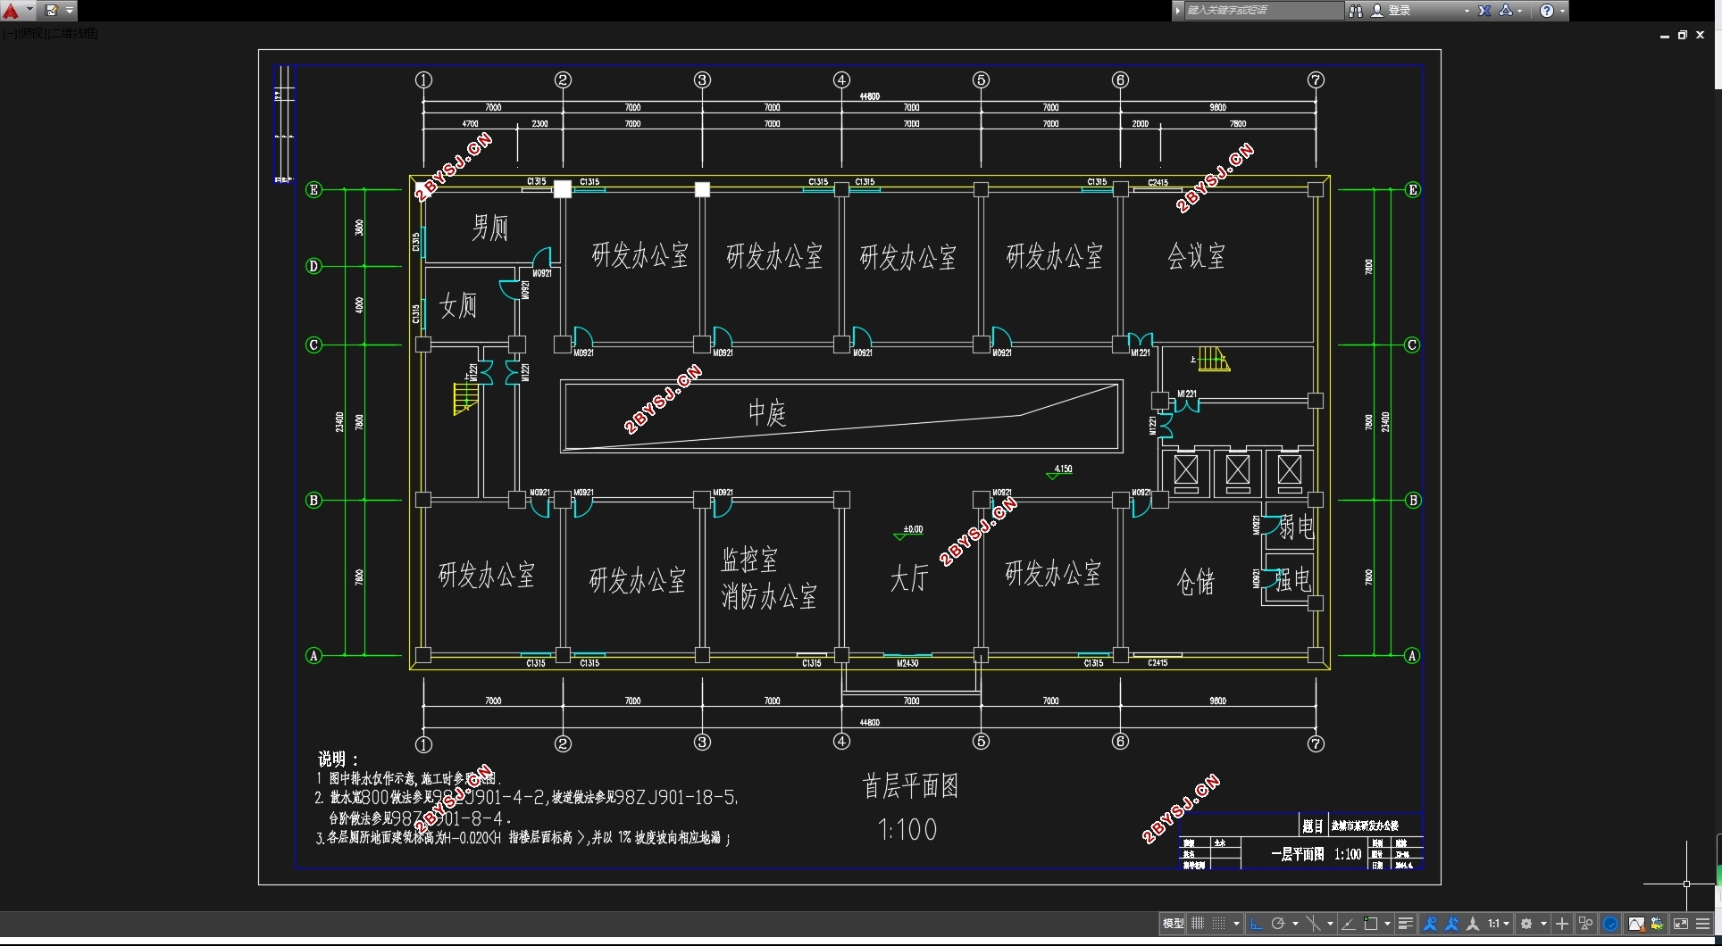Viewport: 1722px width, 946px height.
Task: Select the 仓储 room label
Action: (1196, 582)
